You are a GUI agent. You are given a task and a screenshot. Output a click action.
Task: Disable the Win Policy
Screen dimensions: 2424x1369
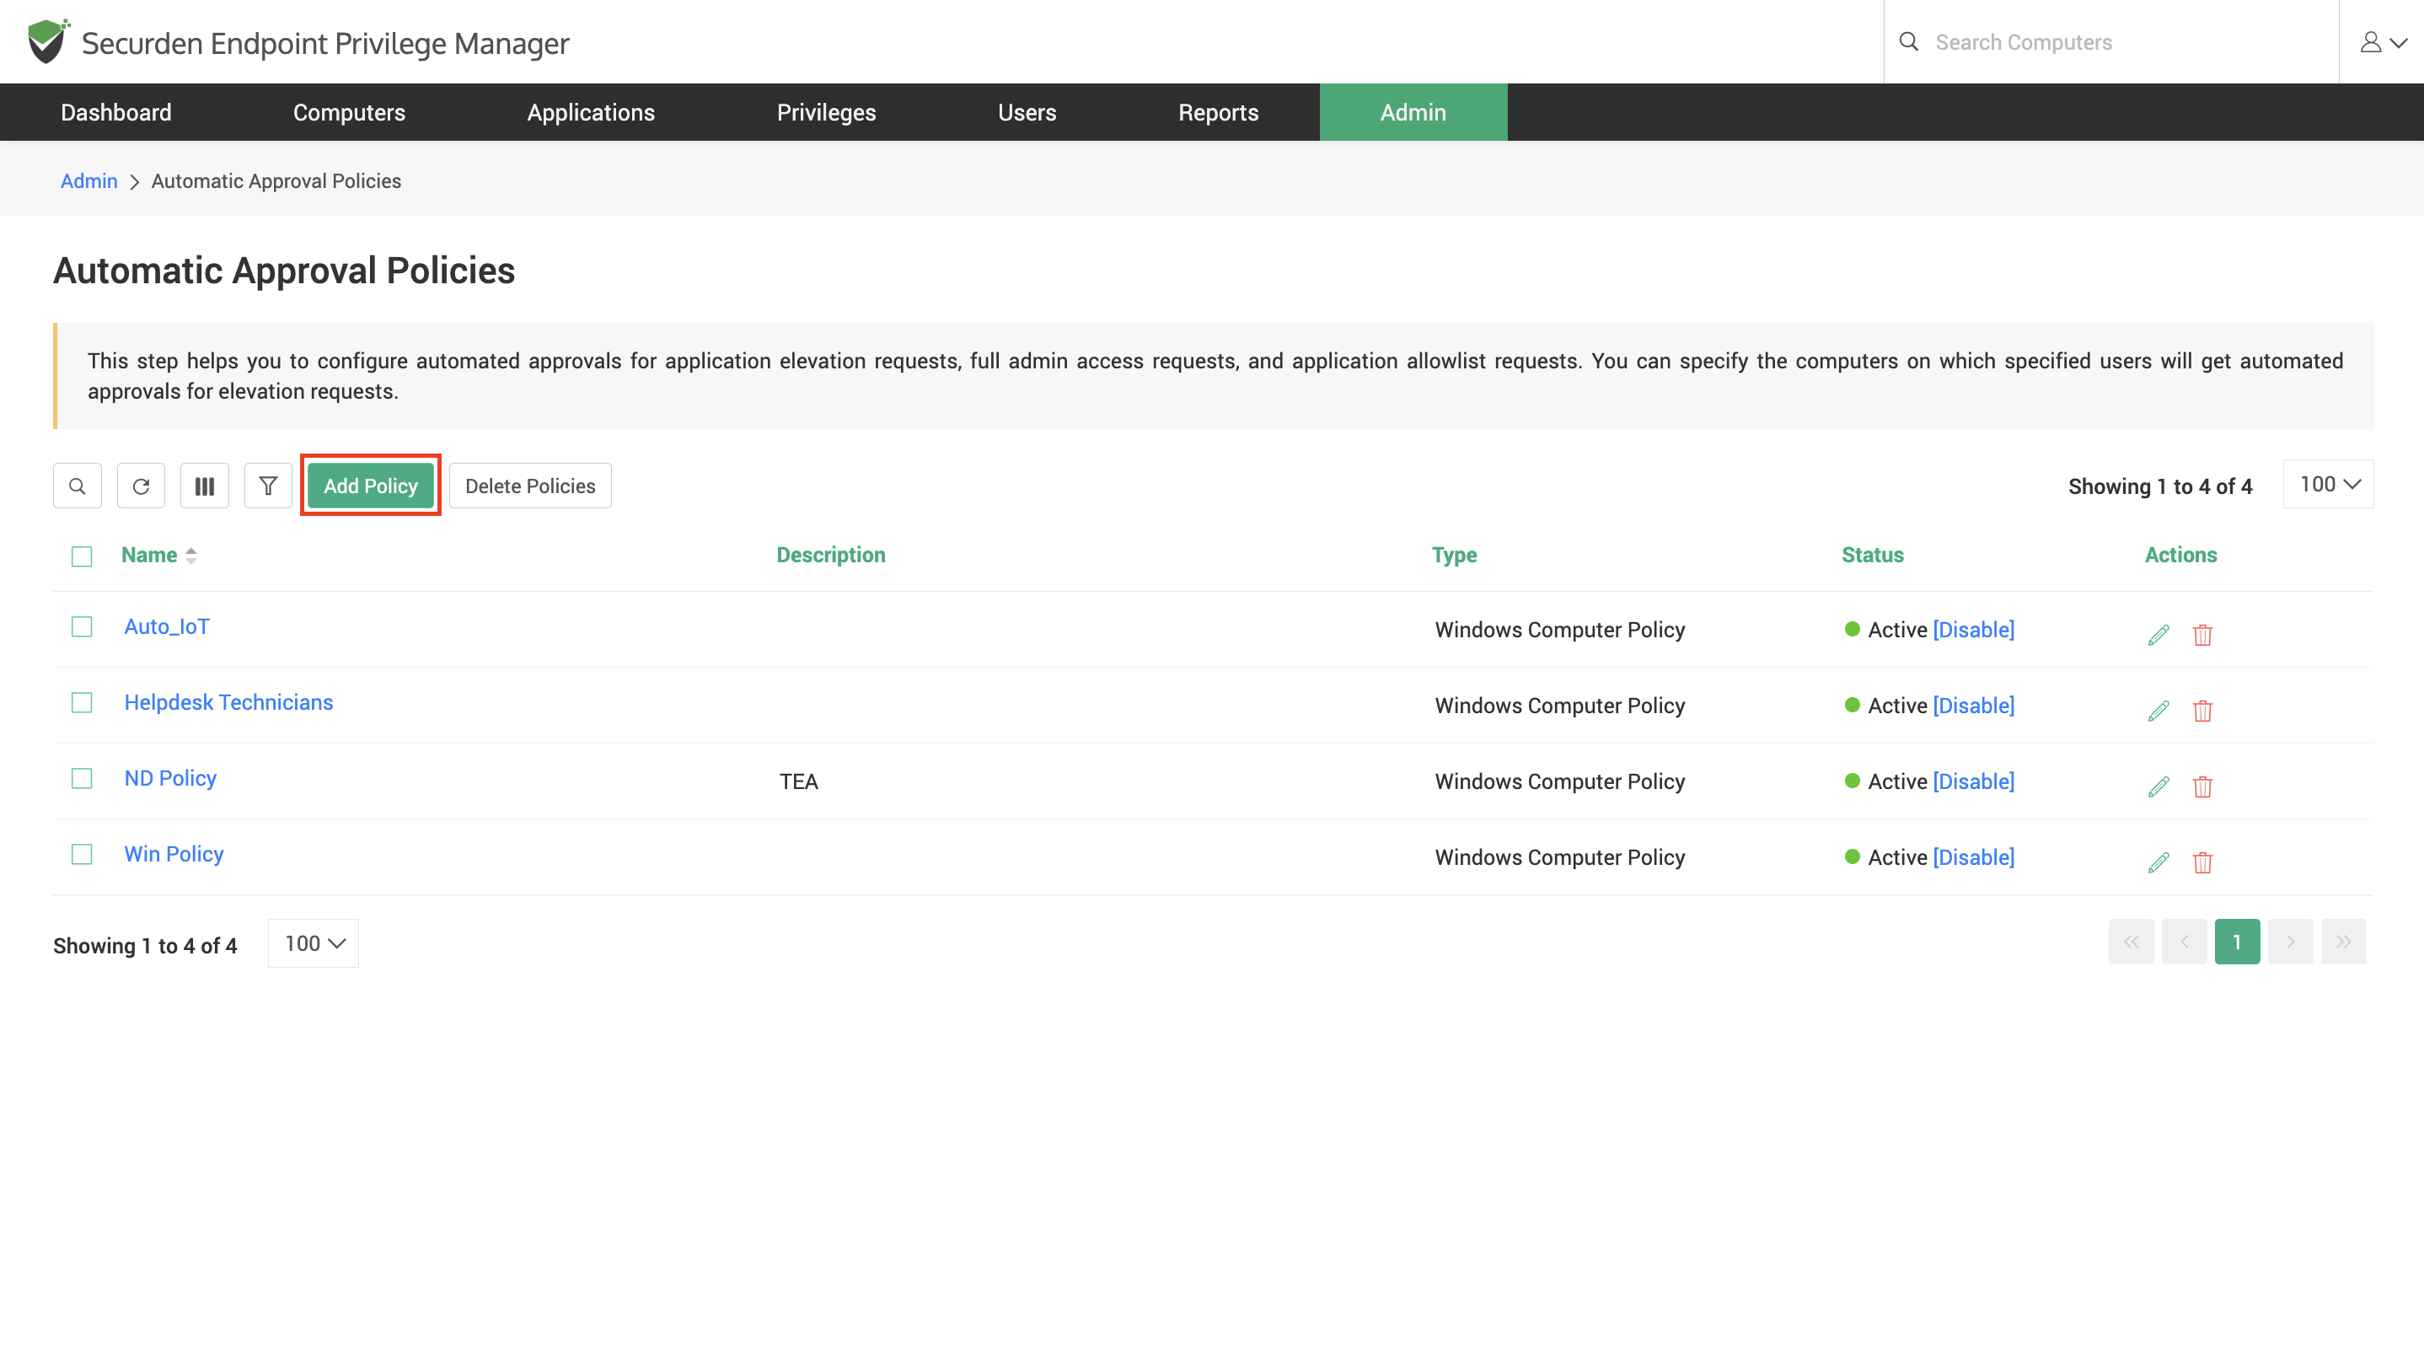coord(1973,857)
